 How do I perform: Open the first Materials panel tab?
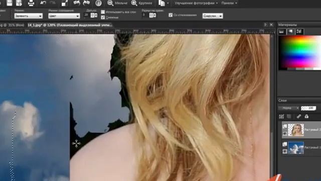[x=282, y=31]
